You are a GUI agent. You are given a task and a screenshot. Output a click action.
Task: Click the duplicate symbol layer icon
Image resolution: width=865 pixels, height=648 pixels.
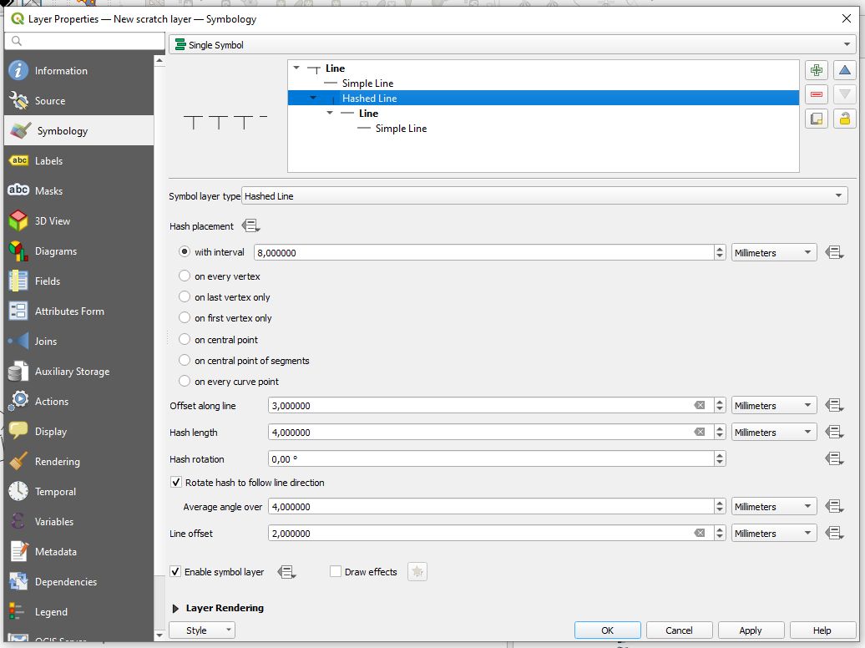pyautogui.click(x=817, y=119)
